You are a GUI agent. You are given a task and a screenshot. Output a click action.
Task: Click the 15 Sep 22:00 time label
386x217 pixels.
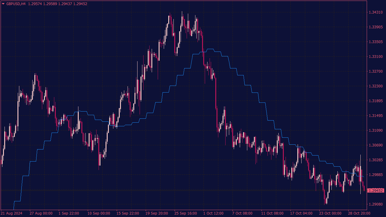click(128, 213)
